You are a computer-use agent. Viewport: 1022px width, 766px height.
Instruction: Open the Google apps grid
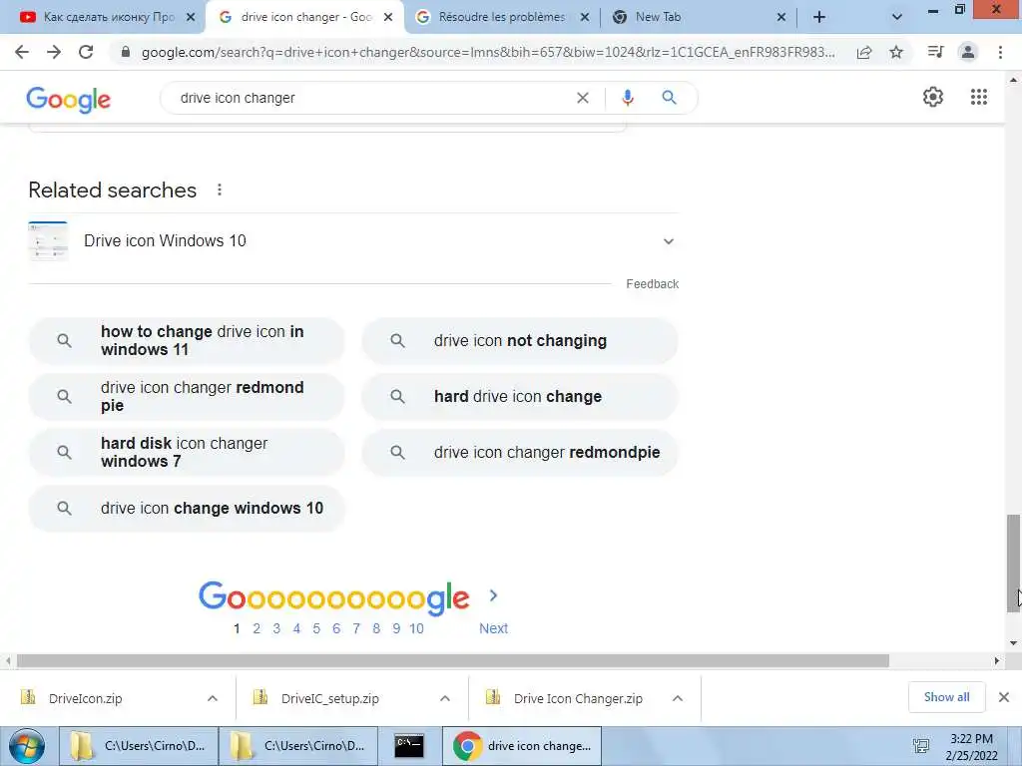[x=978, y=97]
